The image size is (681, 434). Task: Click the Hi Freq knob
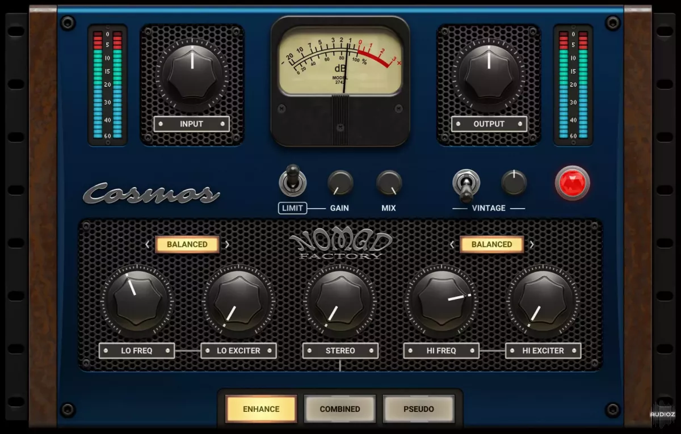pyautogui.click(x=441, y=300)
